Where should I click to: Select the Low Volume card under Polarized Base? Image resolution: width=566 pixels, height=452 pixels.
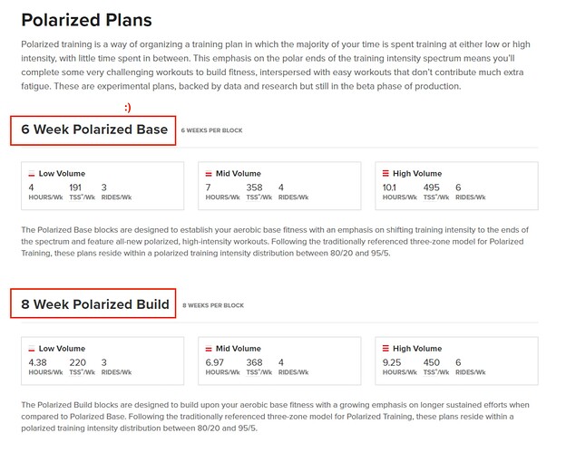(102, 186)
